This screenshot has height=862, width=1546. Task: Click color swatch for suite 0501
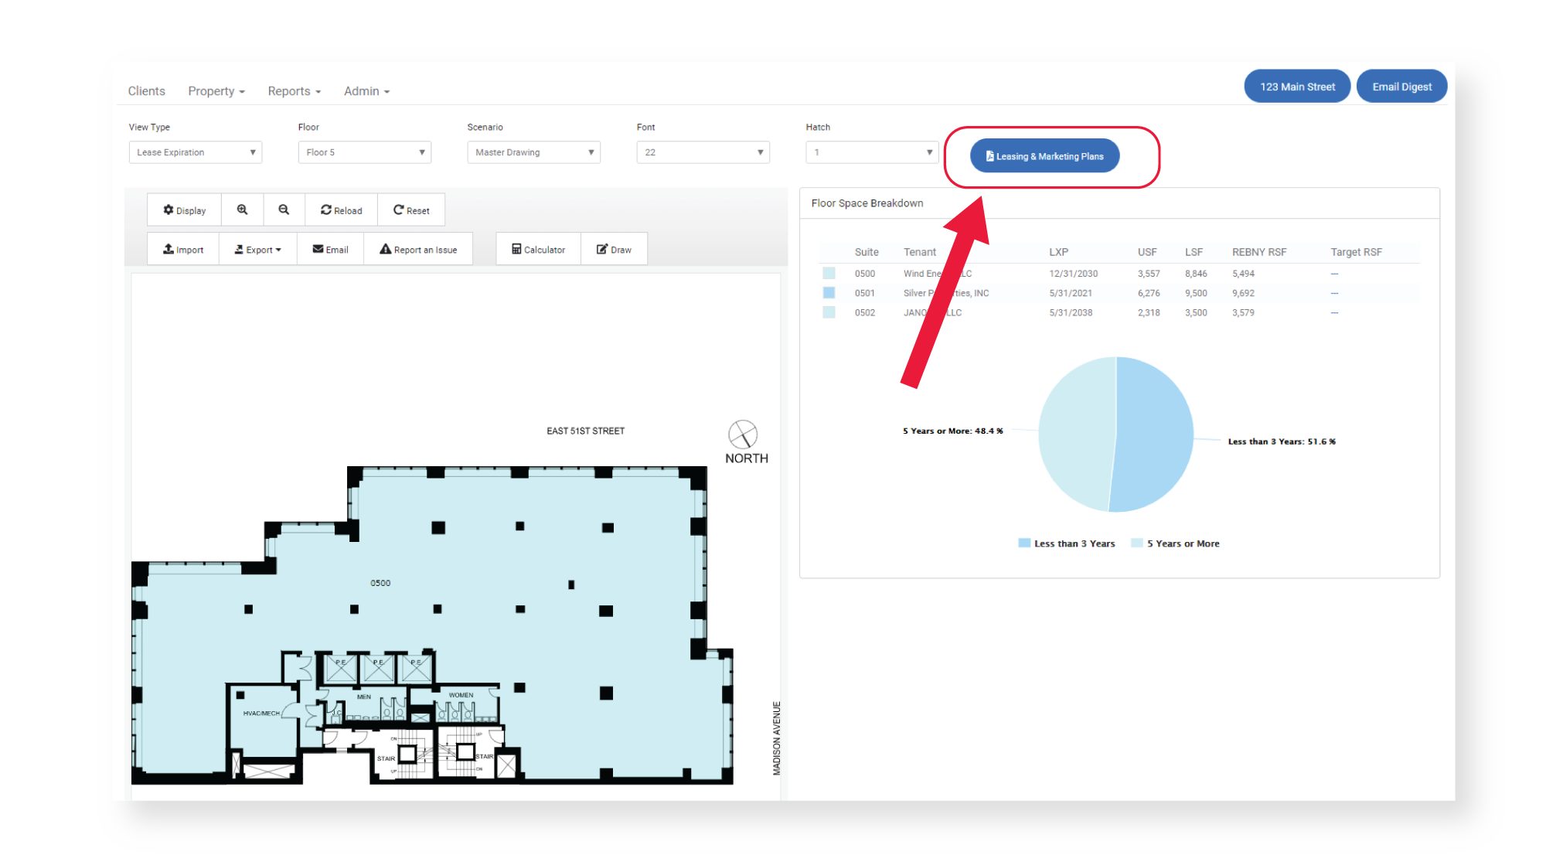(829, 293)
